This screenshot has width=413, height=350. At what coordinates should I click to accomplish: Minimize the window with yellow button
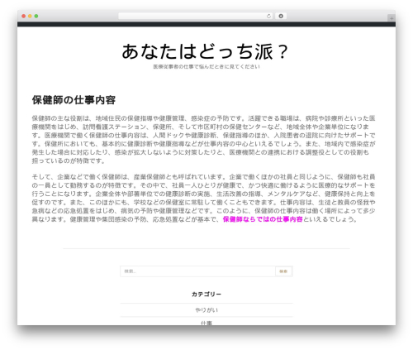(30, 16)
